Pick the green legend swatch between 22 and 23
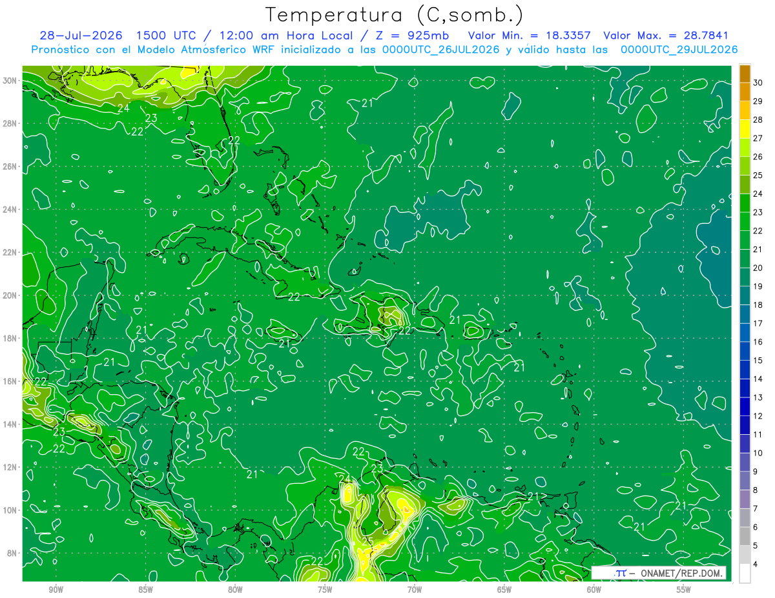The height and width of the screenshot is (598, 775). pyautogui.click(x=745, y=221)
